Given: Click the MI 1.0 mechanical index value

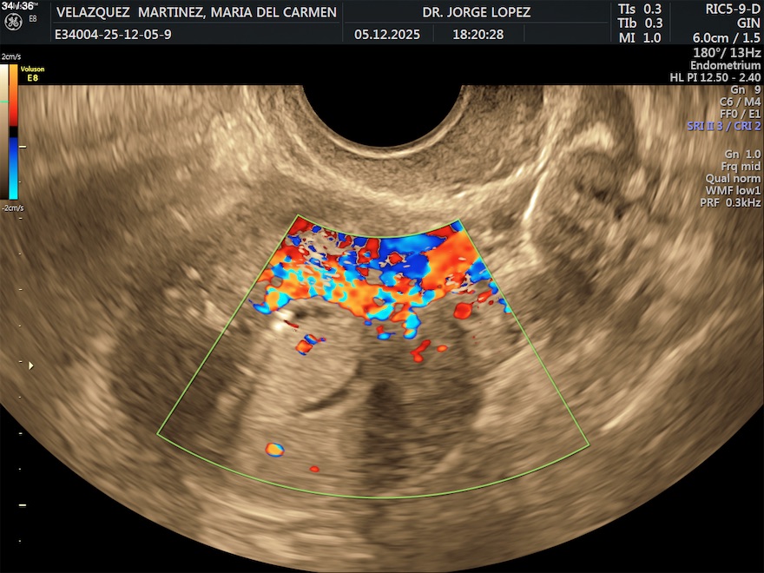Looking at the screenshot, I should point(640,37).
